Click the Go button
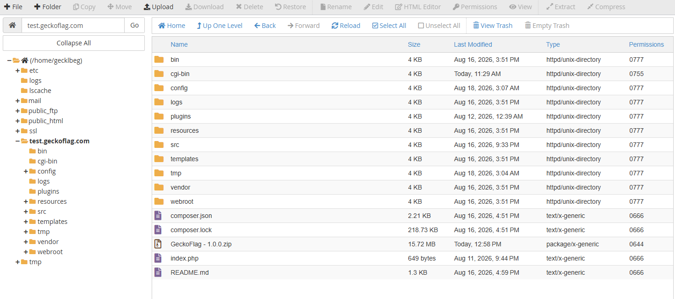 (134, 25)
